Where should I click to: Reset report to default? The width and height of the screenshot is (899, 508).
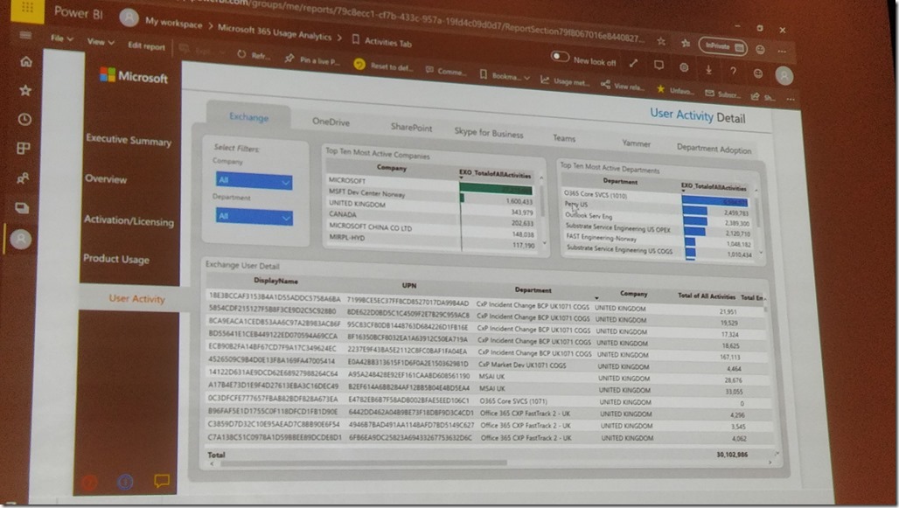point(383,66)
